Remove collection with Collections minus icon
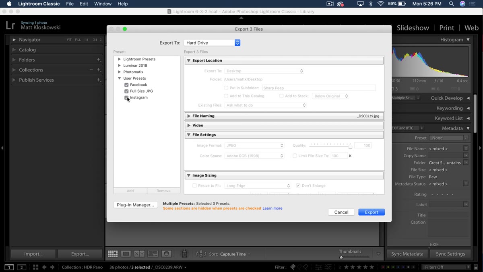Viewport: 483px width, 272px height. tap(91, 70)
